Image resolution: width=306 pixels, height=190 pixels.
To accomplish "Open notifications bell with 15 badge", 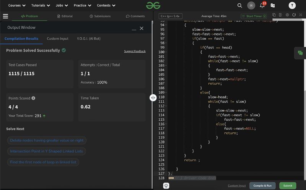I will [x=262, y=5].
